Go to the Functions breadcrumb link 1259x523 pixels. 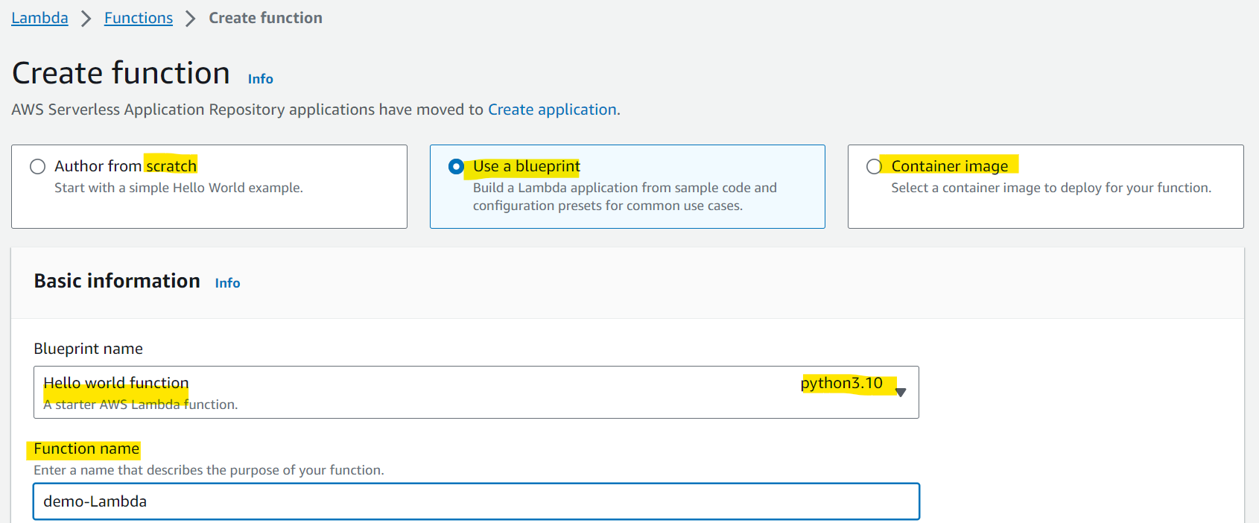click(x=139, y=18)
